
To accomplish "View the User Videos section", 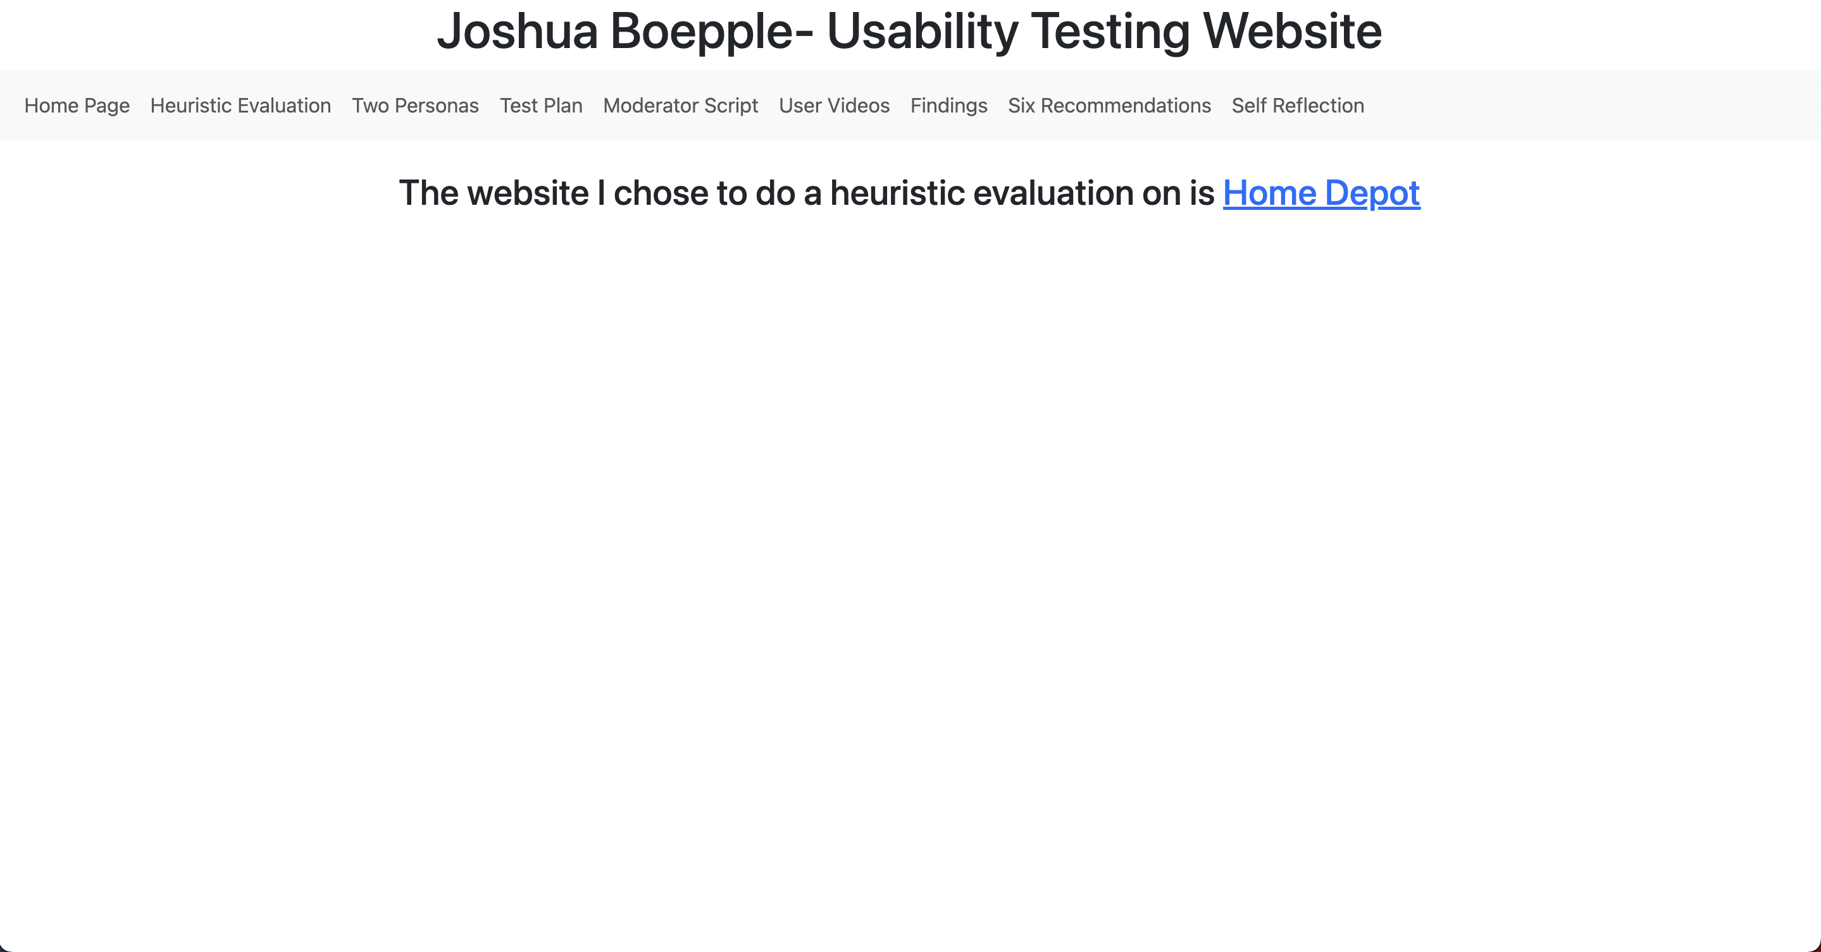I will coord(834,105).
